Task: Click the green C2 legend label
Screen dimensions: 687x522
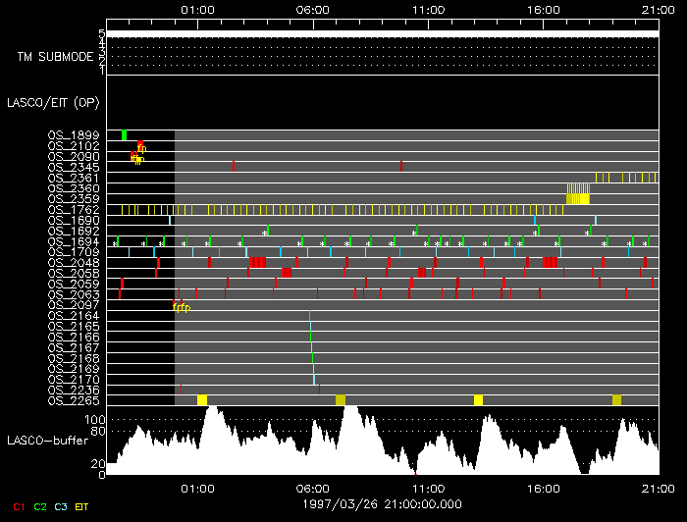Action: click(40, 506)
